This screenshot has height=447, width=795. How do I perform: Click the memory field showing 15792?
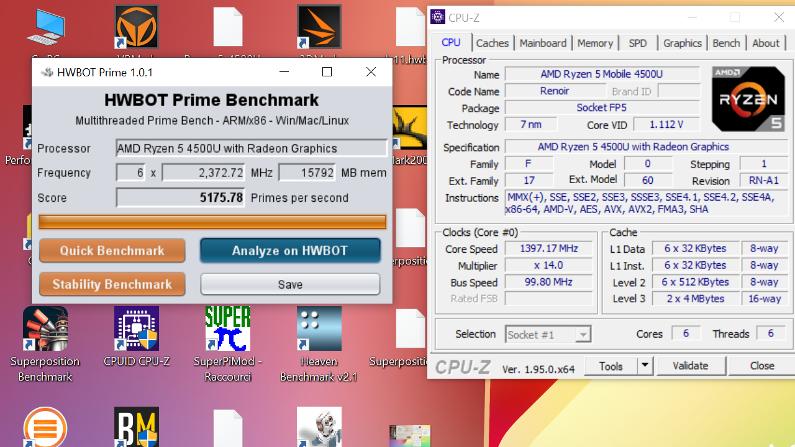click(x=307, y=173)
